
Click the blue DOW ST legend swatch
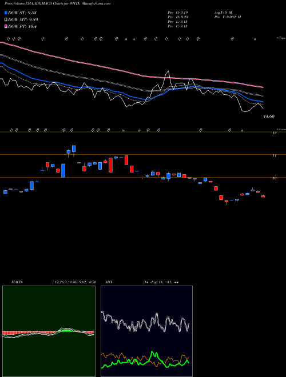tap(6, 13)
